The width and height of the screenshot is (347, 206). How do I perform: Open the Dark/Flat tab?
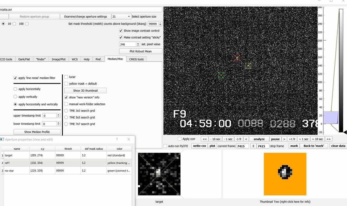(x=24, y=59)
